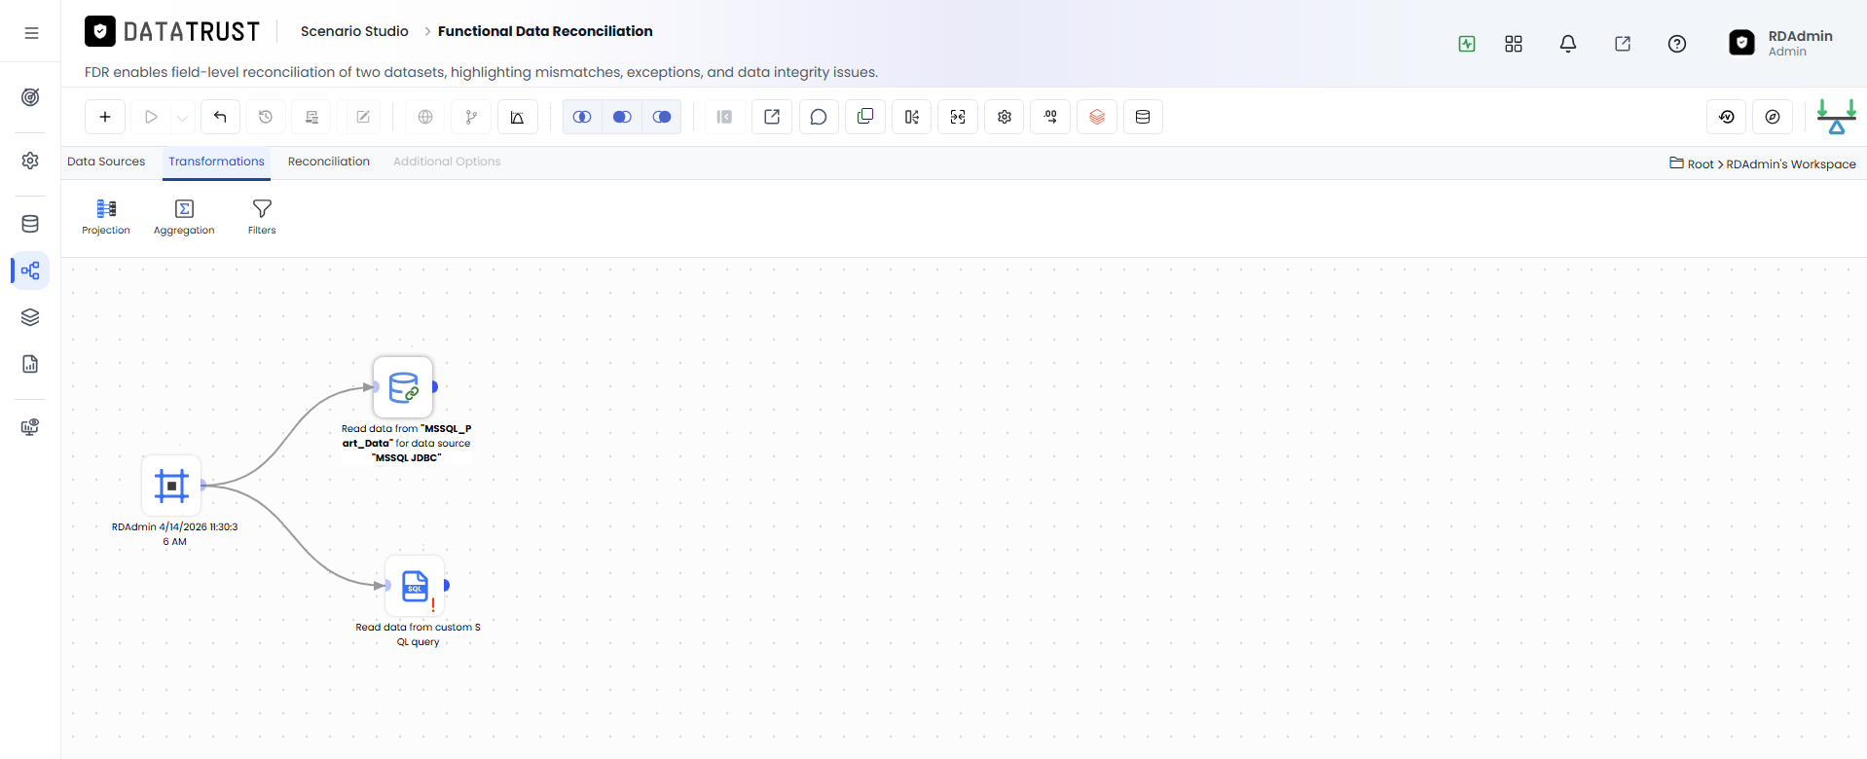Select the inner join toggle
This screenshot has height=759, width=1867.
point(582,117)
